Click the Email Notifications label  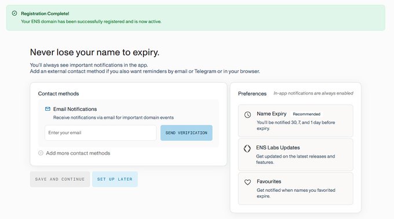tap(75, 109)
